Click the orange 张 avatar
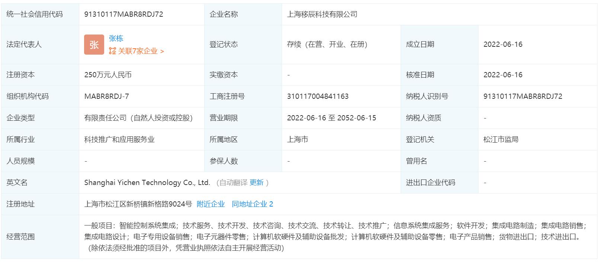 tap(94, 45)
